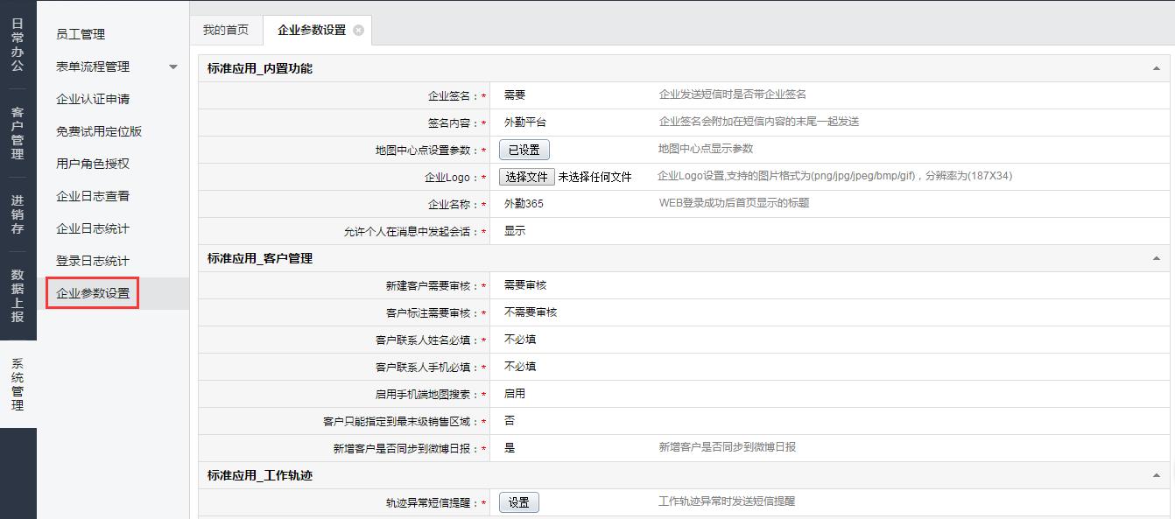Collapse the 标准应用_工作轨迹 section
The width and height of the screenshot is (1175, 519).
1157,475
